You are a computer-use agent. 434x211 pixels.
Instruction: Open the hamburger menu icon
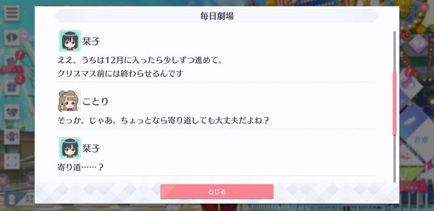click(12, 13)
